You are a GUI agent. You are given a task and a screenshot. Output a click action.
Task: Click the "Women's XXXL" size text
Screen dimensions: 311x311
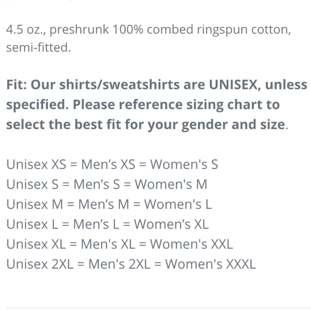point(210,264)
